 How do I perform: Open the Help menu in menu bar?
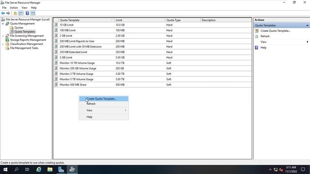click(33, 8)
